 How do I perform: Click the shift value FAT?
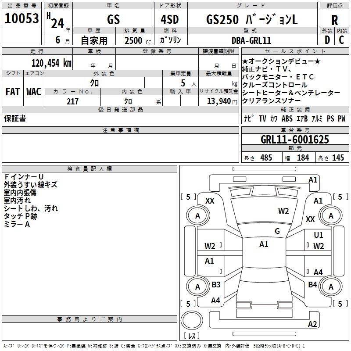[13, 92]
